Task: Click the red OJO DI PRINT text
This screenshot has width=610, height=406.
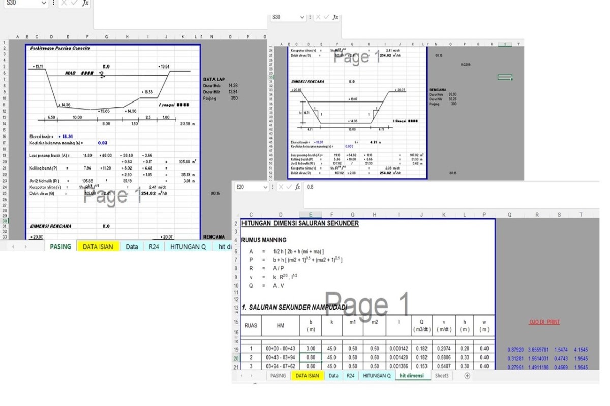Action: point(544,322)
